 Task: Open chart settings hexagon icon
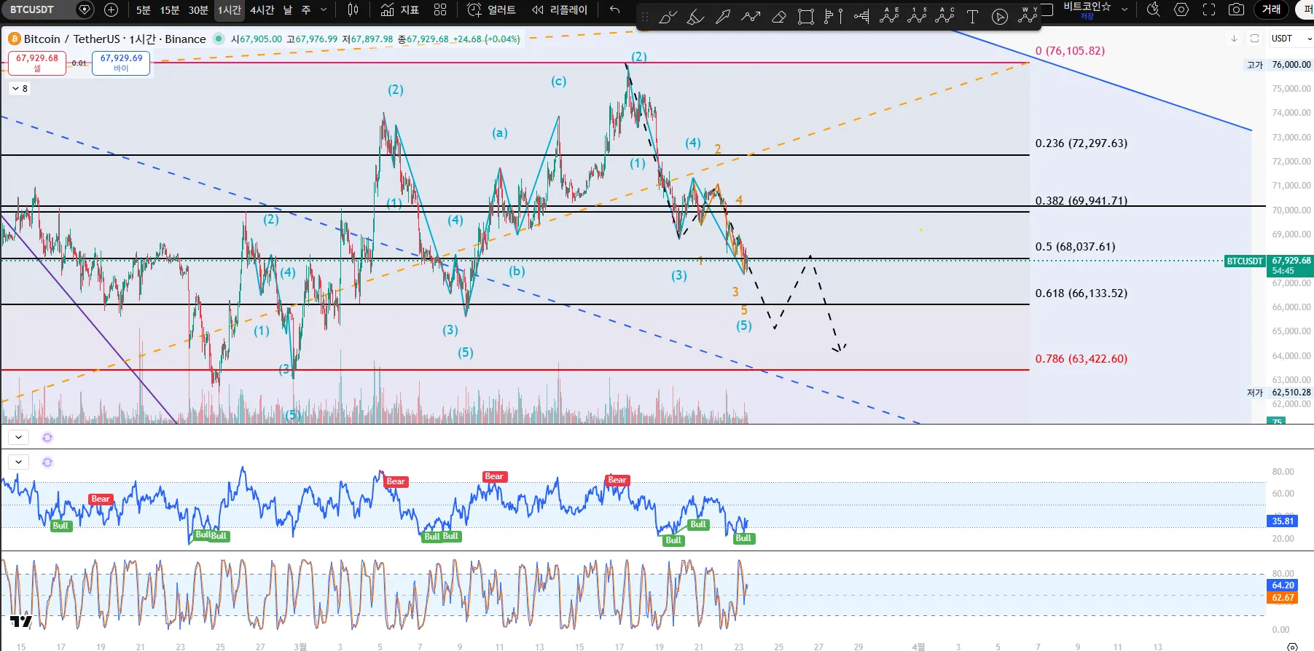(1181, 9)
